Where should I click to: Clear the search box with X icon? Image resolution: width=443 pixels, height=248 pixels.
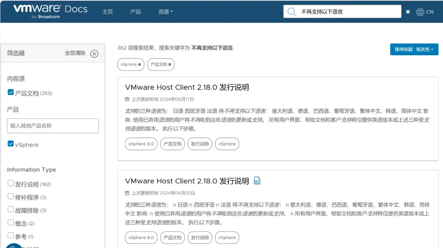(x=408, y=12)
